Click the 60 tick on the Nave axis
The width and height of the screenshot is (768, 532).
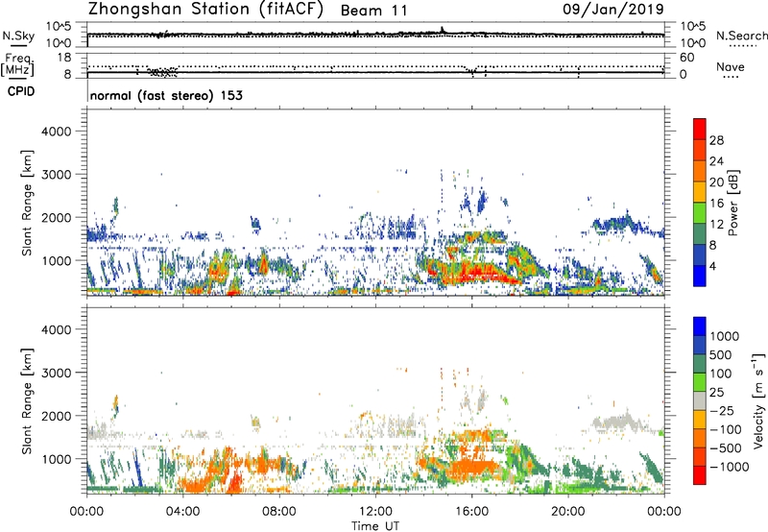686,58
